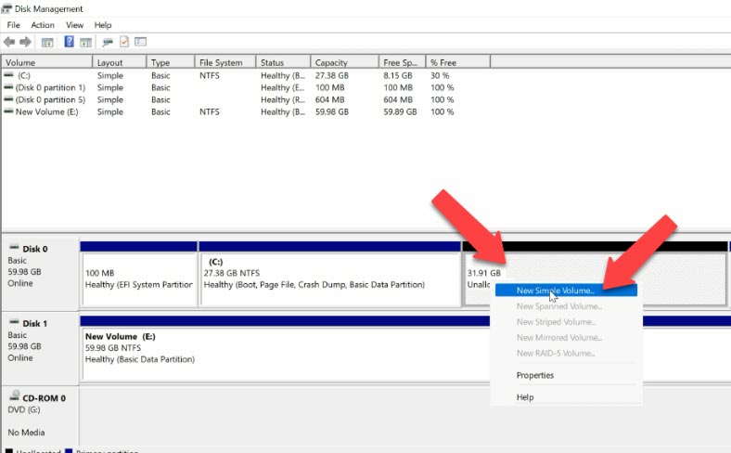Click the 59.89 GB free space cell
The image size is (731, 453).
pyautogui.click(x=400, y=112)
